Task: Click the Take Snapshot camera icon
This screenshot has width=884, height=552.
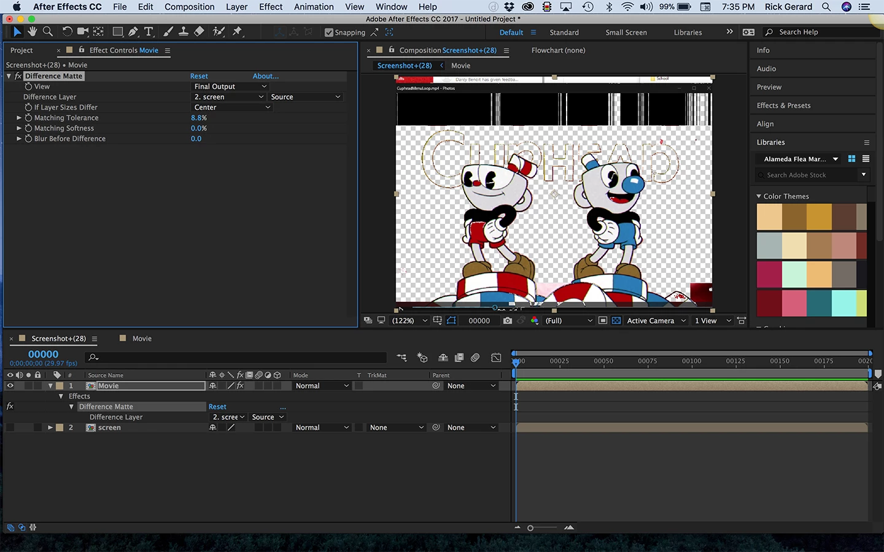Action: [x=507, y=321]
